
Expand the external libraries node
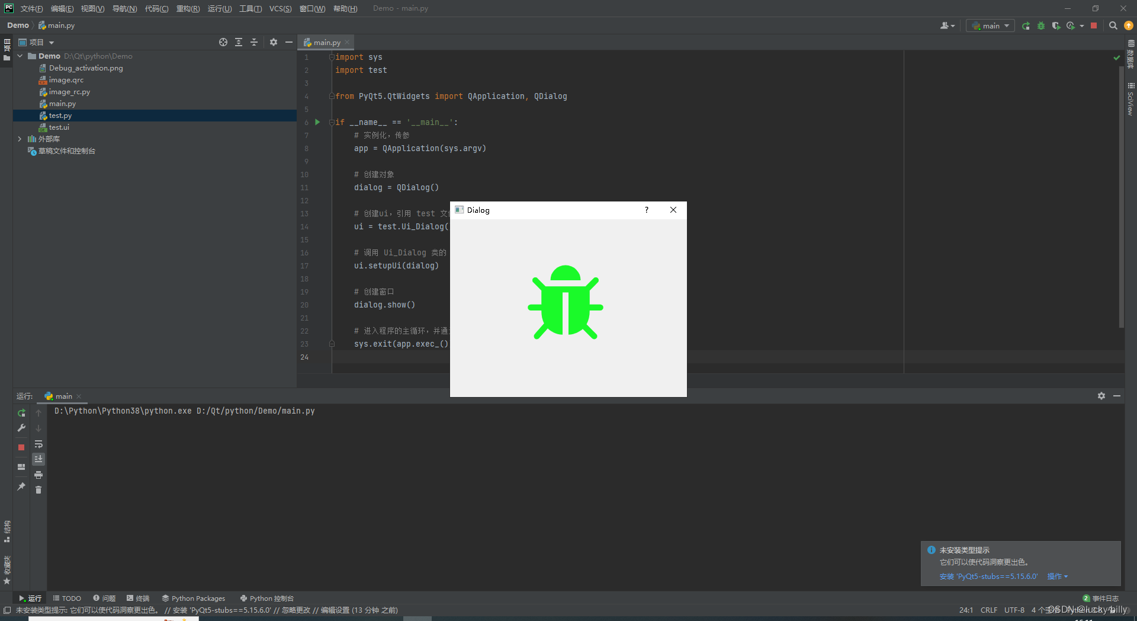pyautogui.click(x=20, y=139)
